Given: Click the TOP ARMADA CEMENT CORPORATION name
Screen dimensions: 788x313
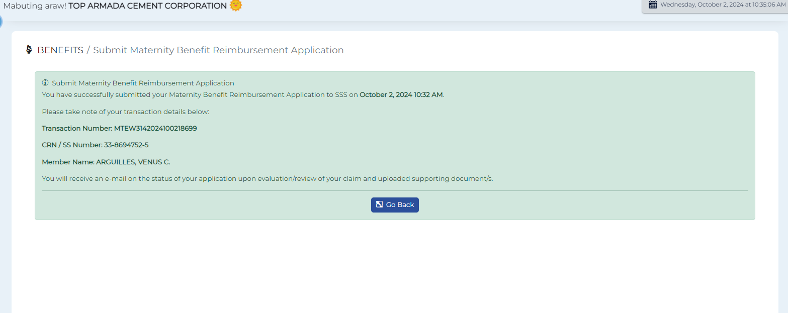Looking at the screenshot, I should tap(147, 6).
